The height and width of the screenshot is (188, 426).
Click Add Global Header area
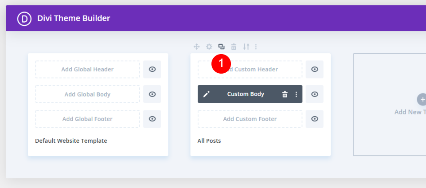pyautogui.click(x=87, y=69)
